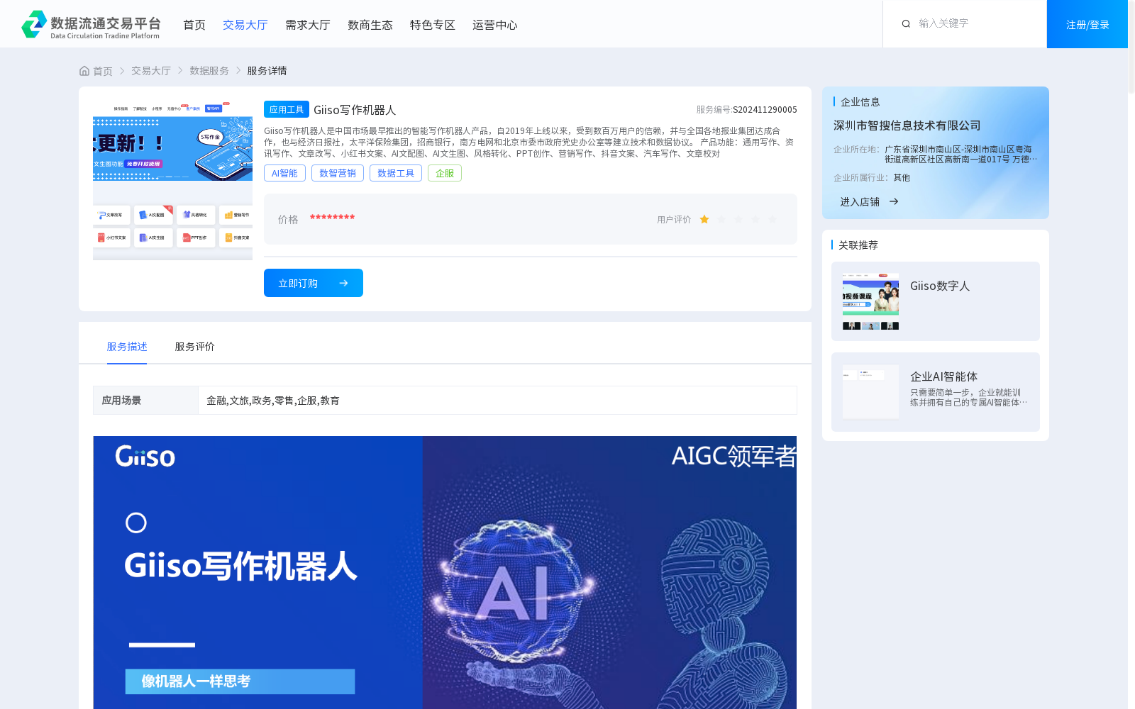Open 首页 in top navigation
The image size is (1135, 709).
(x=194, y=25)
